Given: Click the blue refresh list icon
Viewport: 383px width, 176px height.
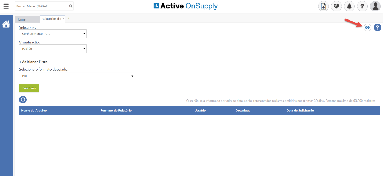Looking at the screenshot, I should click(x=23, y=100).
